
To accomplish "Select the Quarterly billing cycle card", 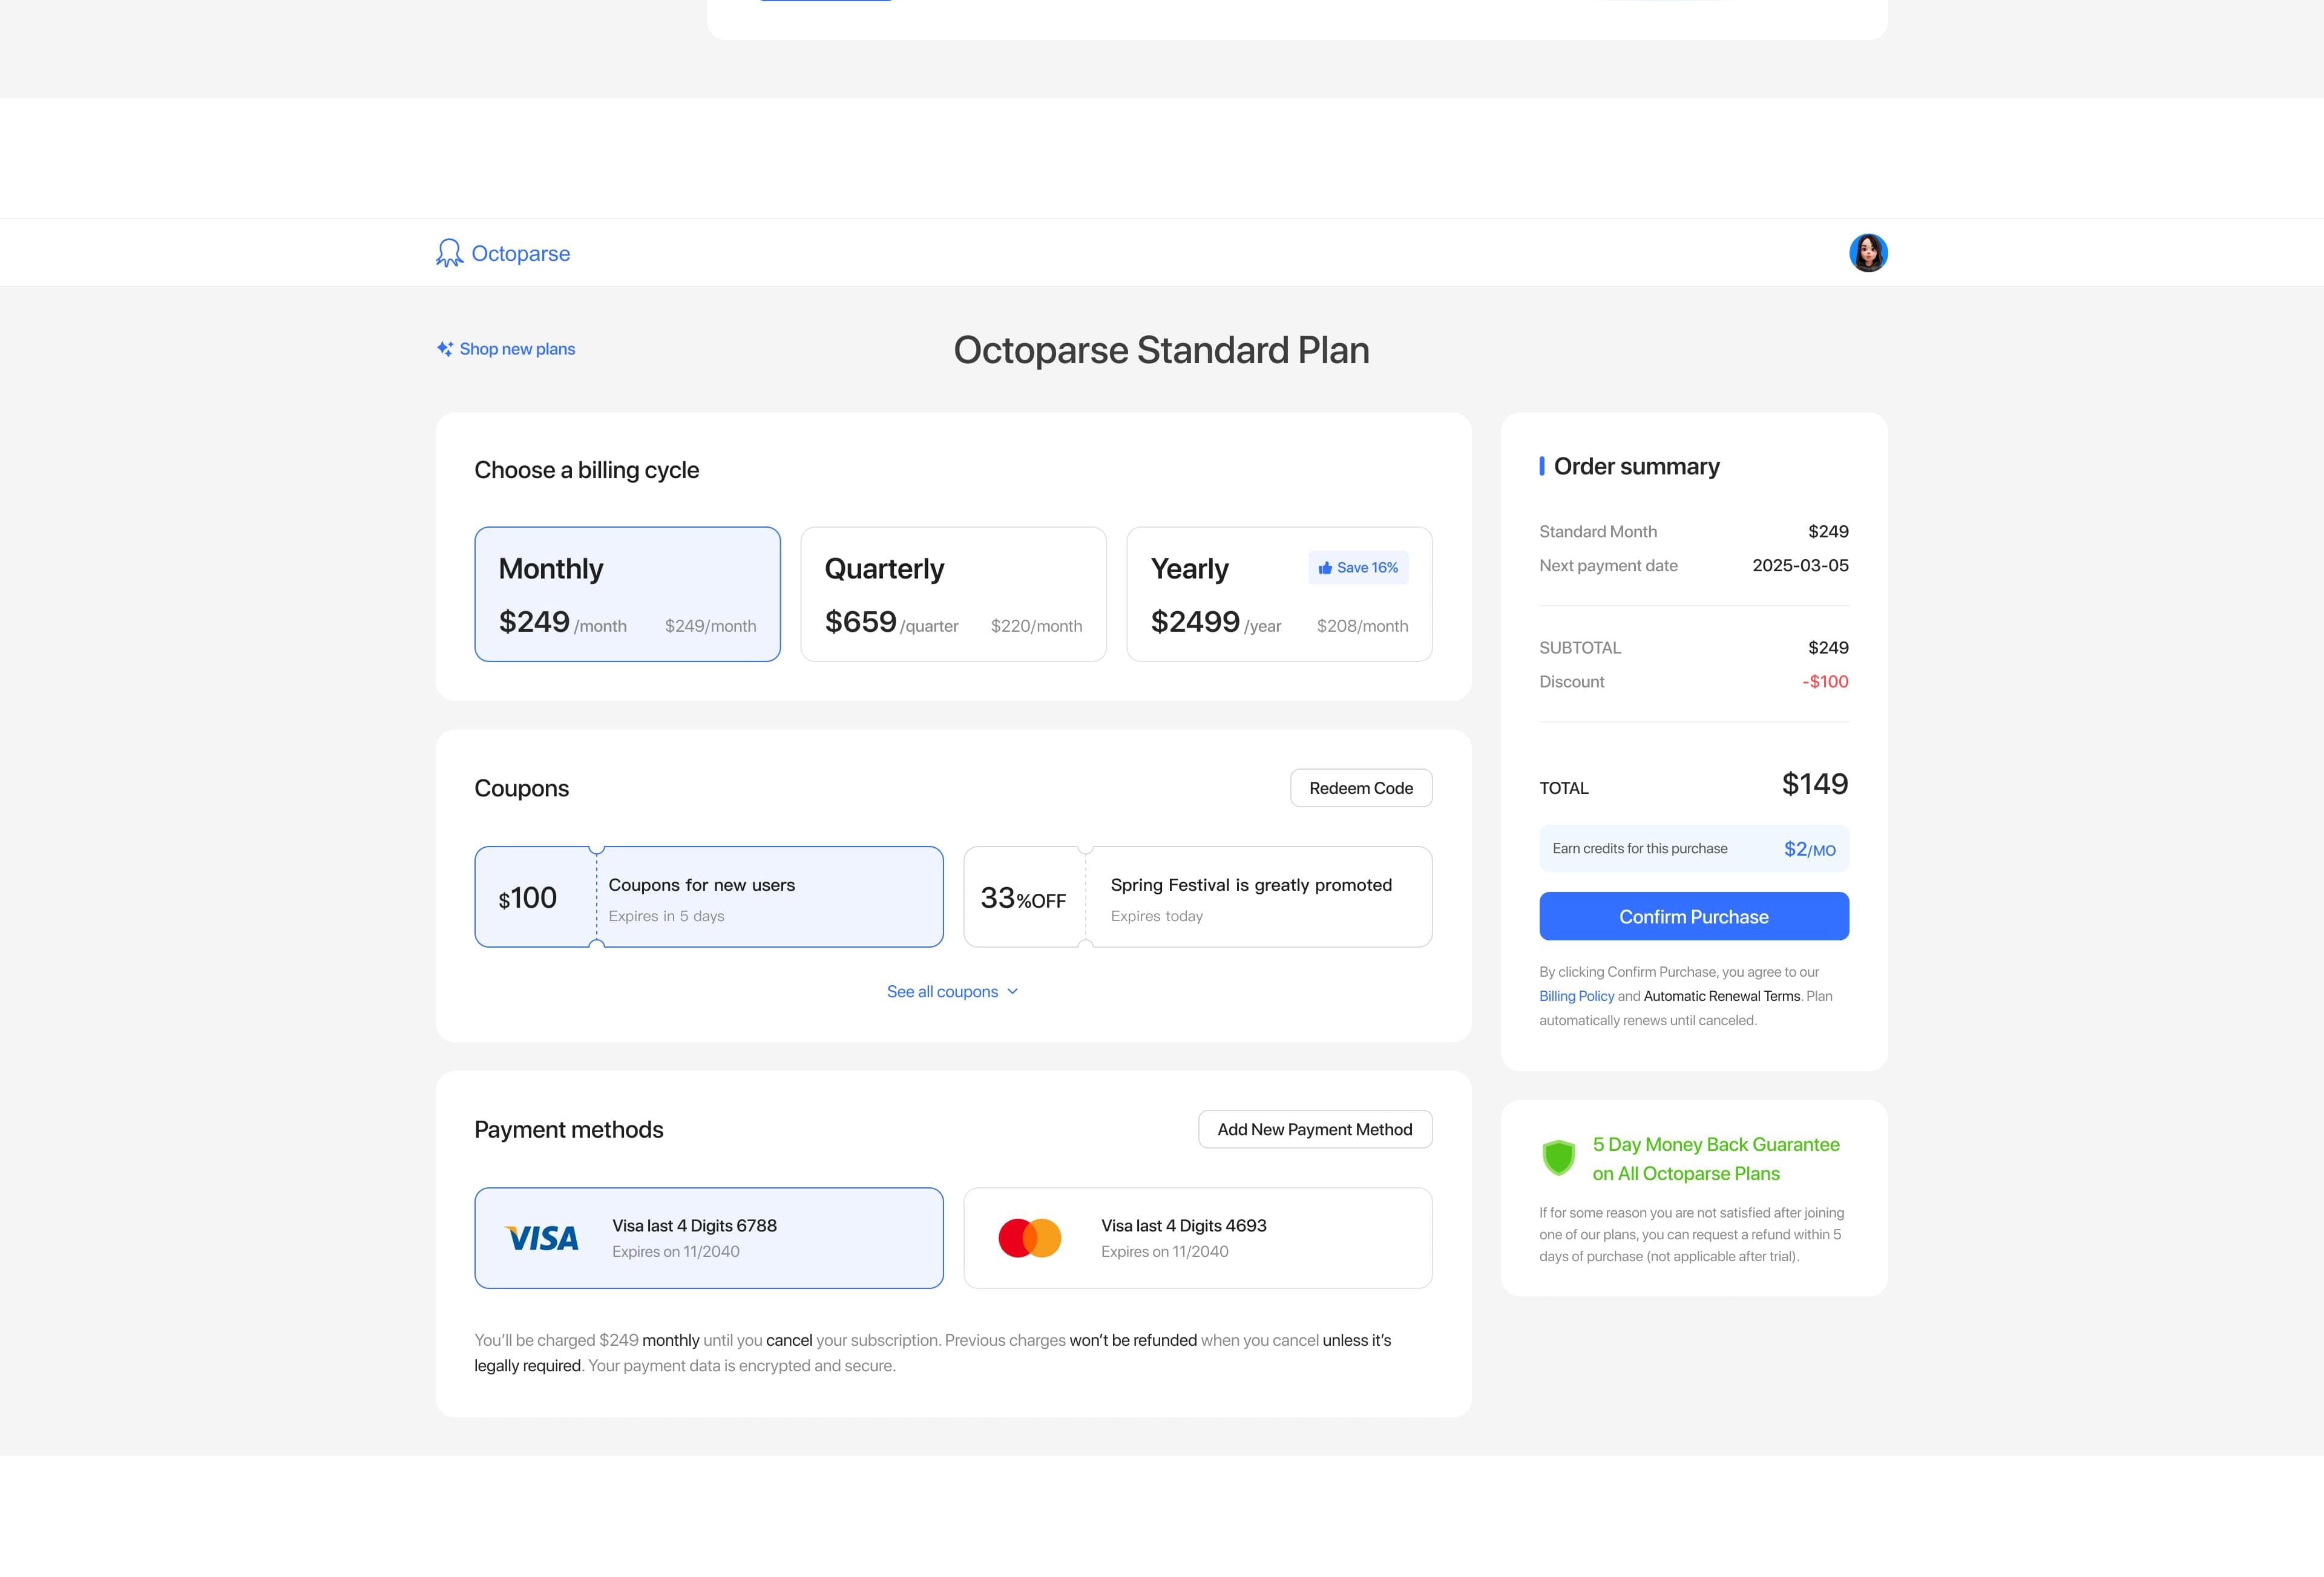I will (x=953, y=594).
